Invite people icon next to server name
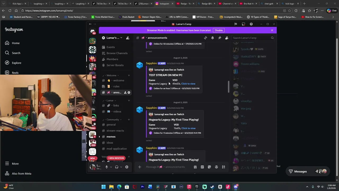Screen dimensions: 339x191 [128, 38]
